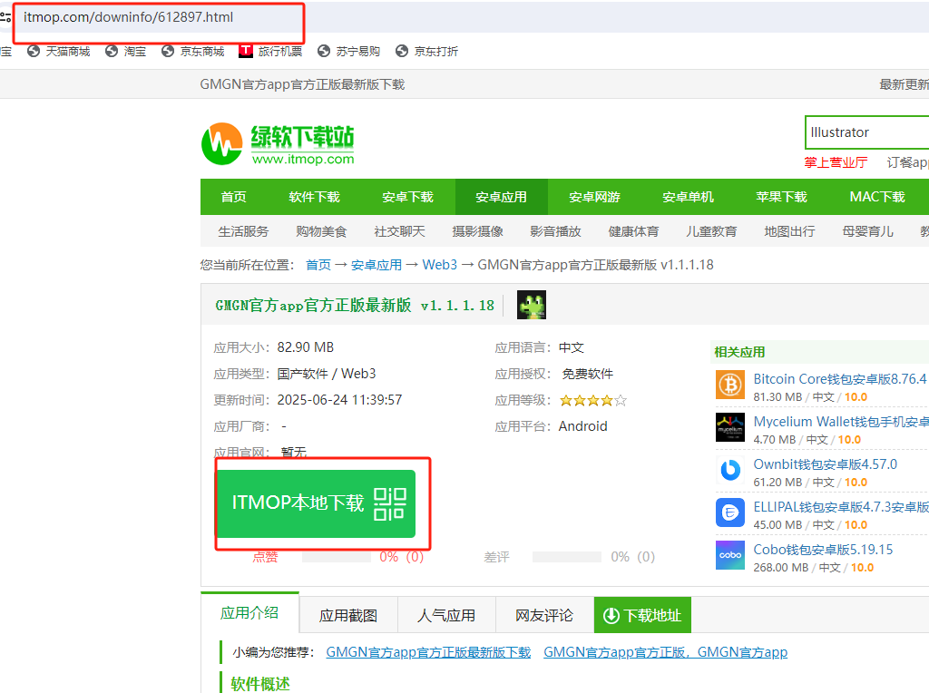The width and height of the screenshot is (929, 693).
Task: Select 软件下载 in the navigation bar
Action: (x=314, y=197)
